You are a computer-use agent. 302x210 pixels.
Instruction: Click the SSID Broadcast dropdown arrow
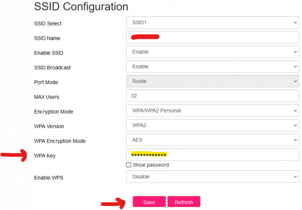(x=294, y=66)
